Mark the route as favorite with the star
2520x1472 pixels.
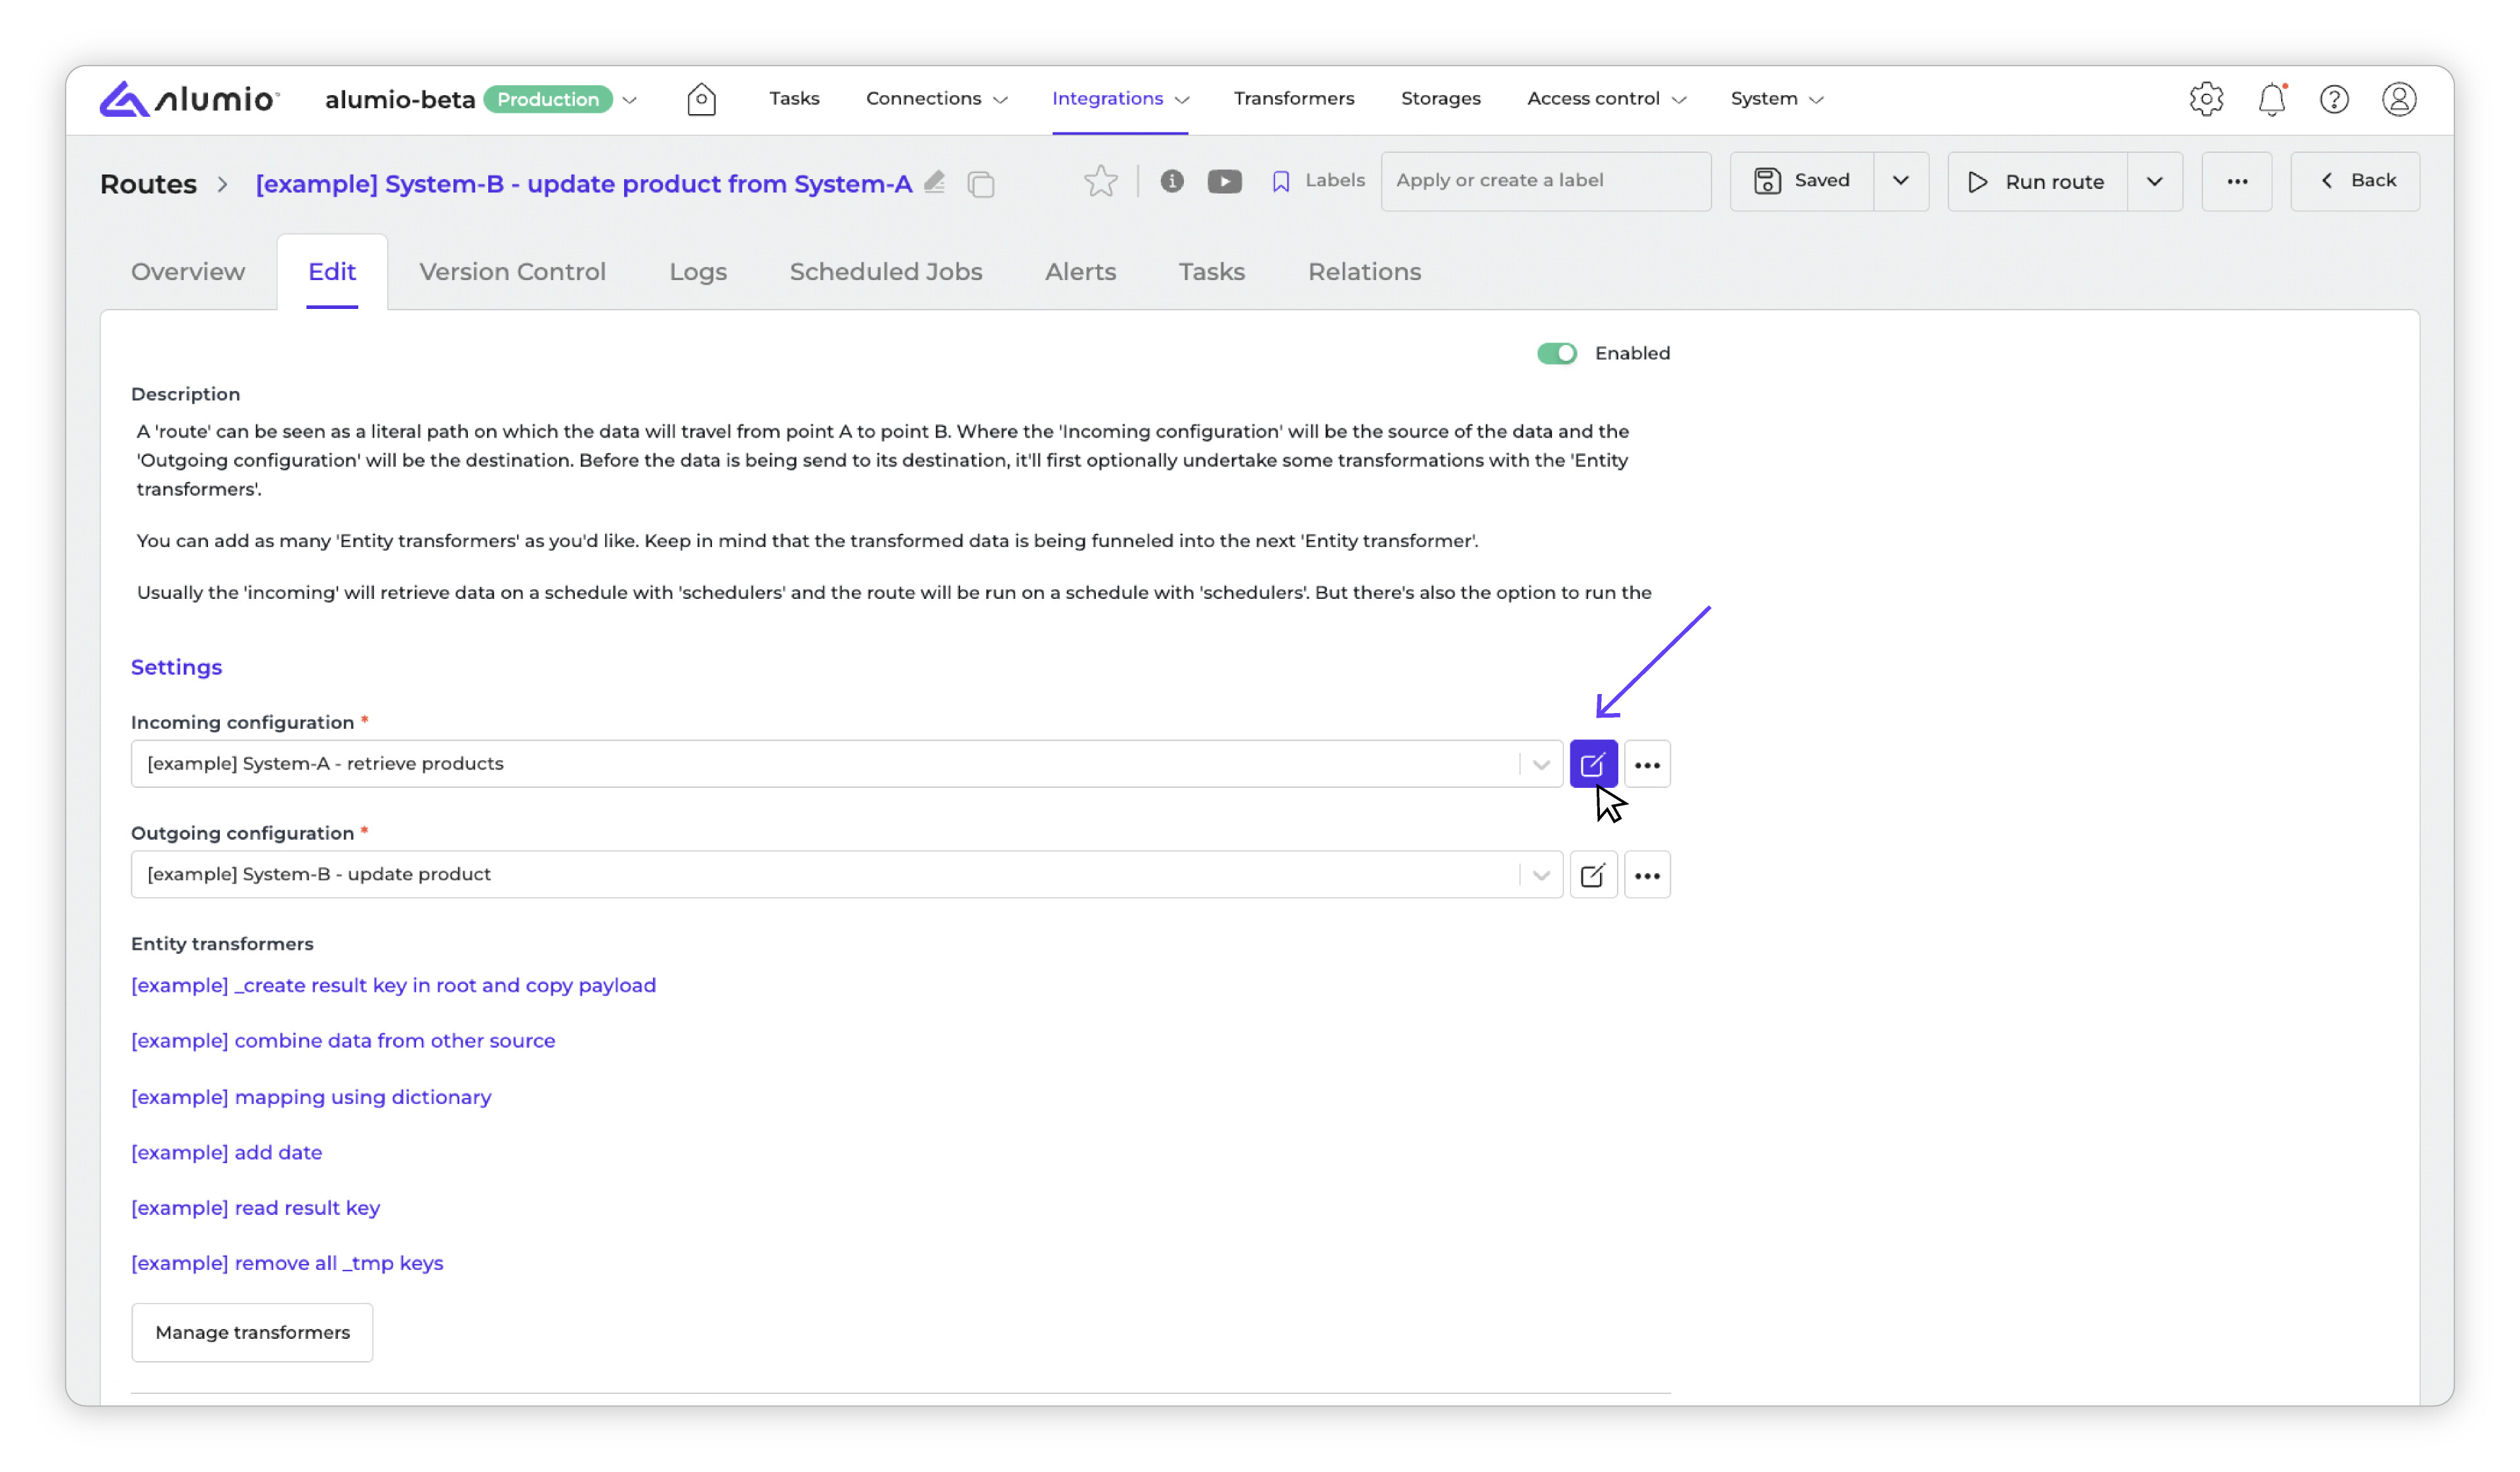click(x=1100, y=181)
